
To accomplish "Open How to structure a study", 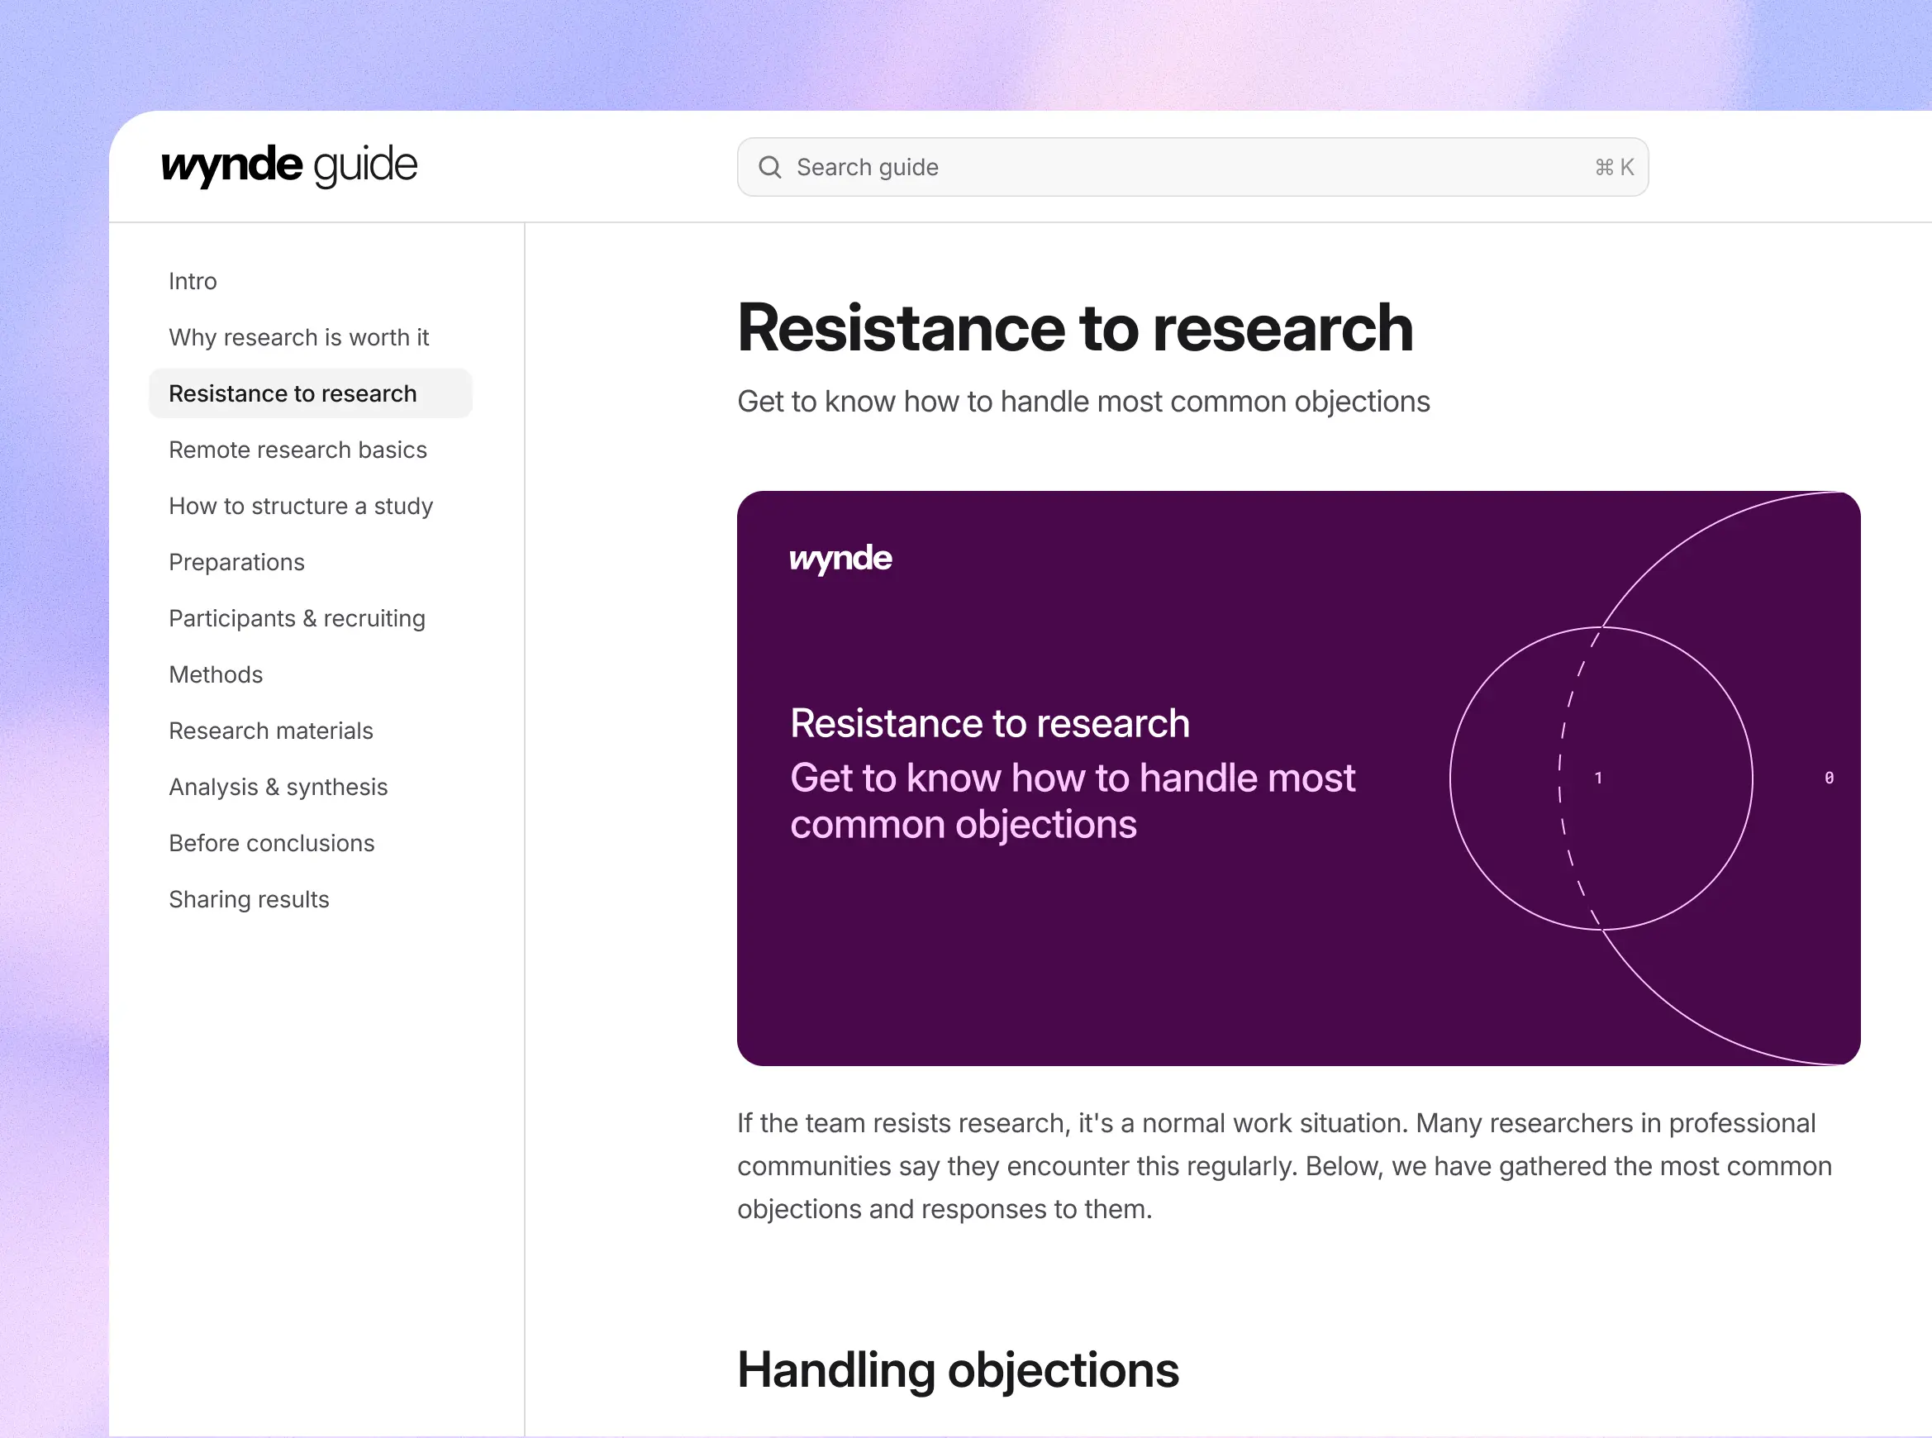I will coord(300,506).
